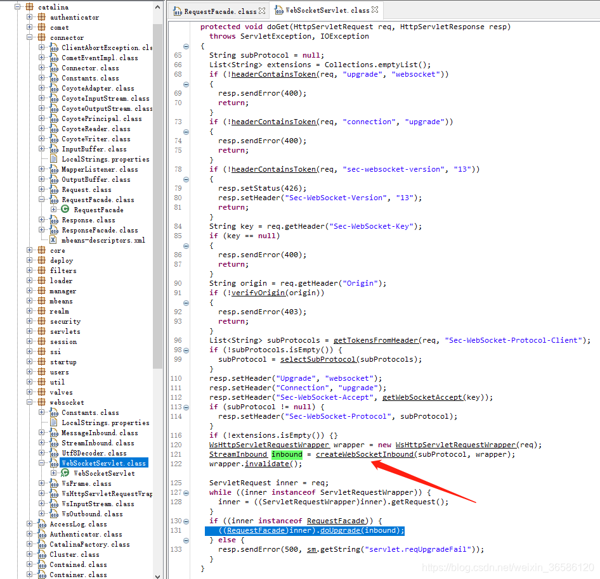Click the WebSocketServlet.class tab file icon
Viewport: 600px width, 579px height.
[279, 10]
